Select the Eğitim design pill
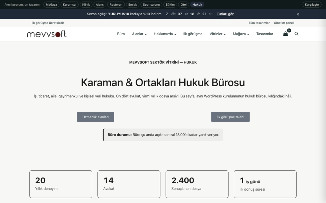This screenshot has width=326, height=203. [x=170, y=4]
